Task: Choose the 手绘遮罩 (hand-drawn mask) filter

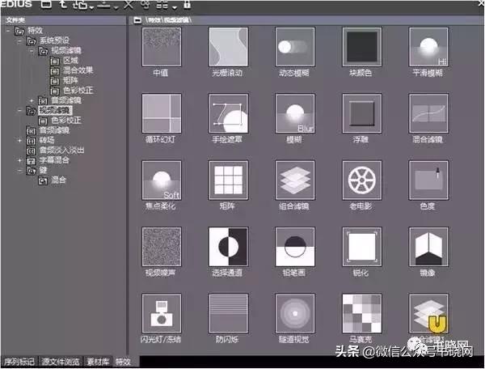Action: click(228, 114)
